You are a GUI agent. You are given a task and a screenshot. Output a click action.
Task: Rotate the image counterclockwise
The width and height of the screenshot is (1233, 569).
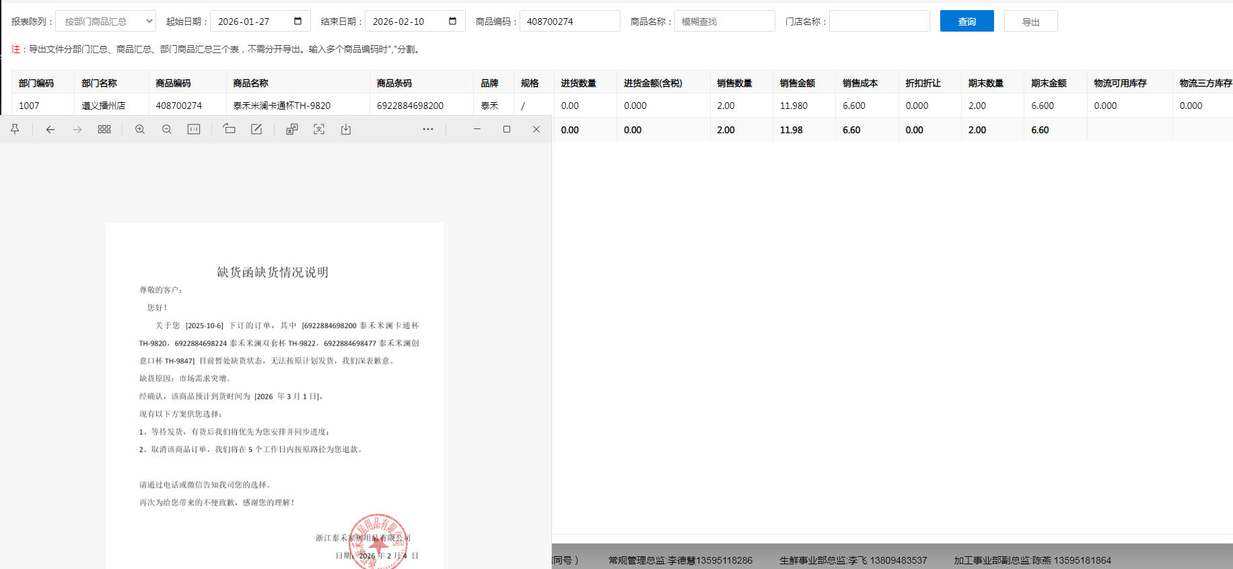coord(229,129)
